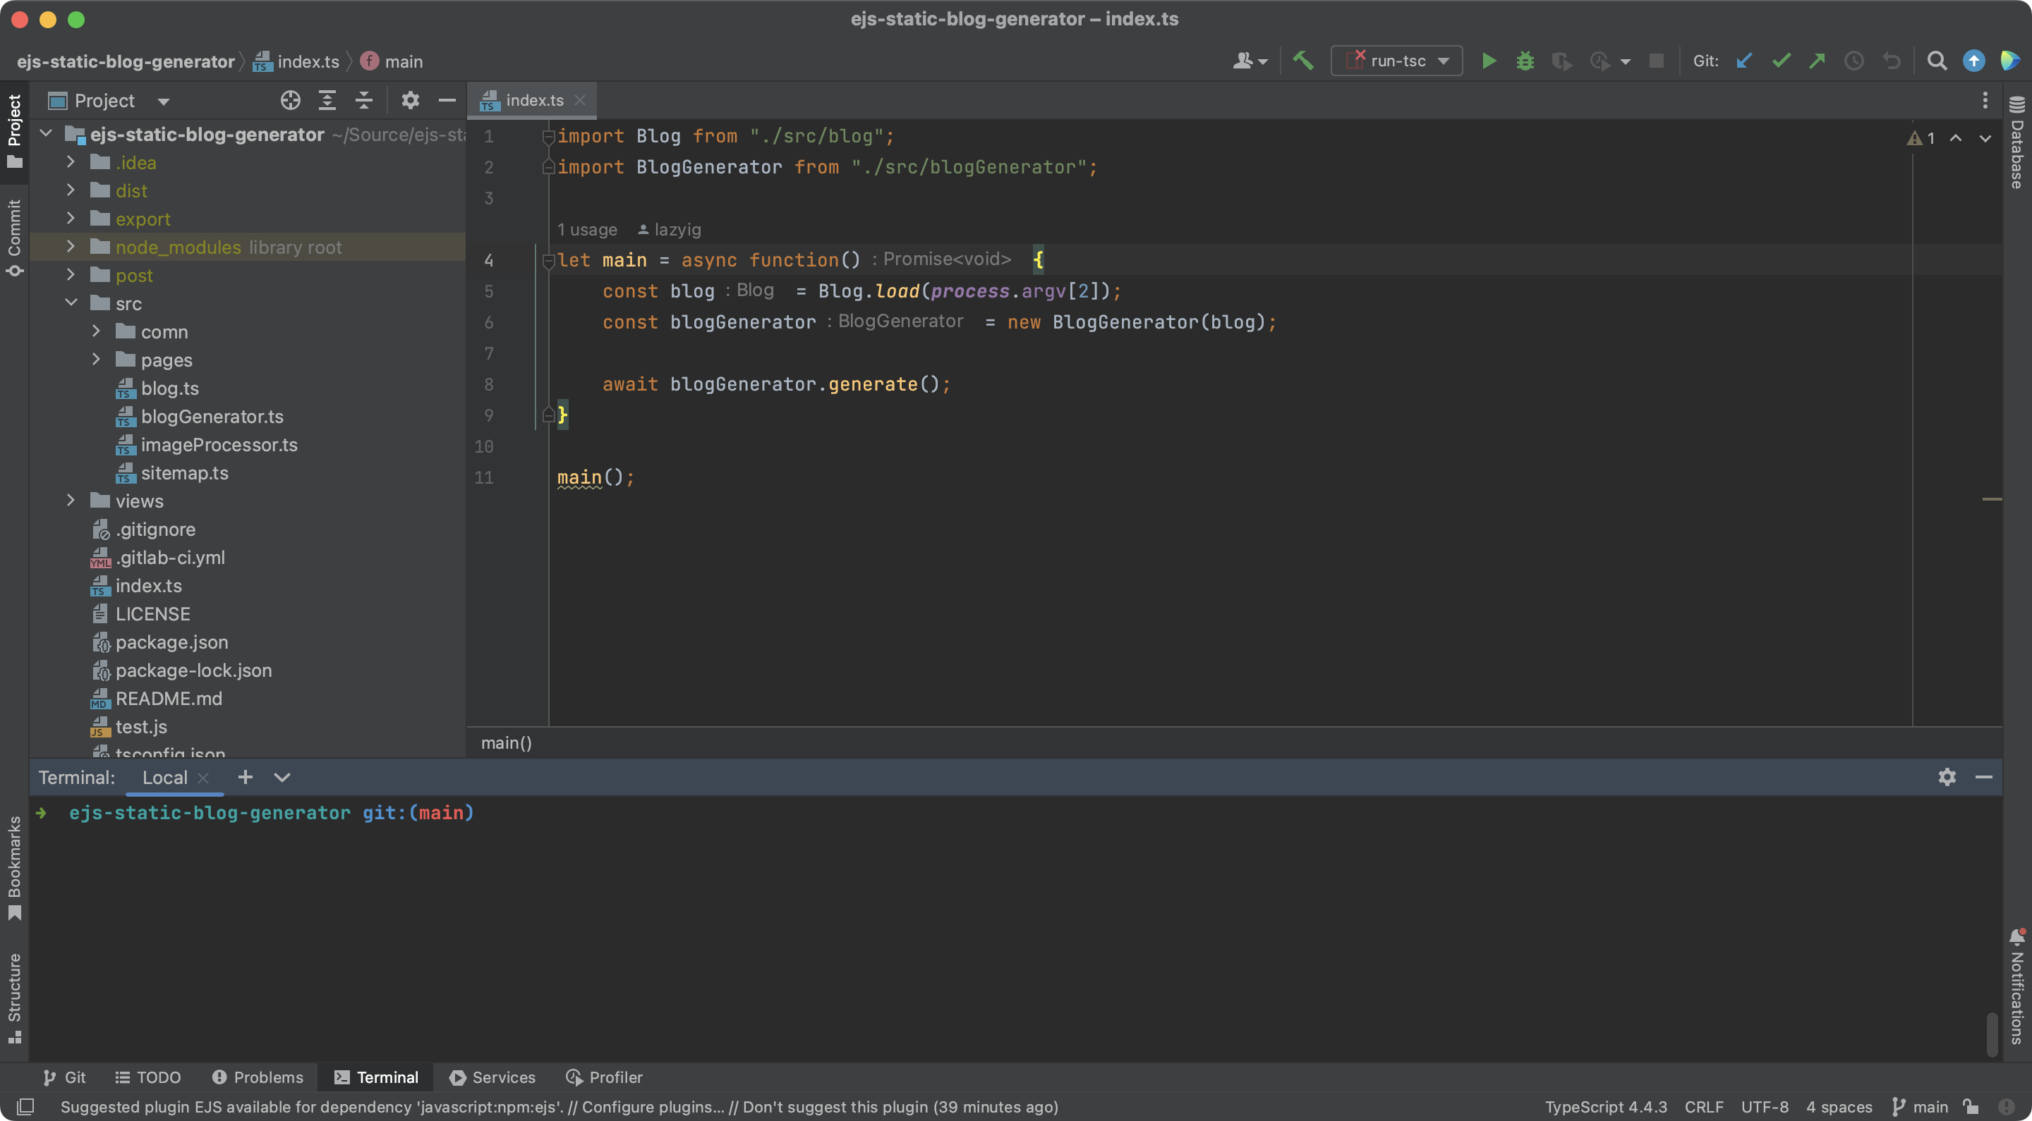Click Git push arrow icon

[x=1817, y=61]
